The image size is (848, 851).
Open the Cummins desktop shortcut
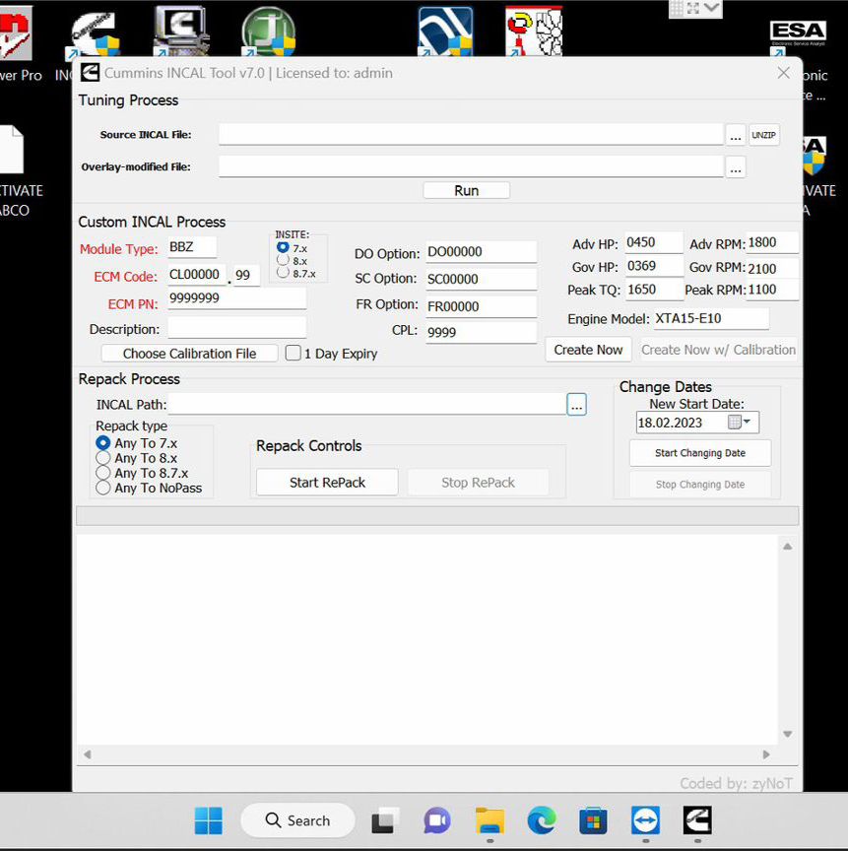pyautogui.click(x=92, y=25)
